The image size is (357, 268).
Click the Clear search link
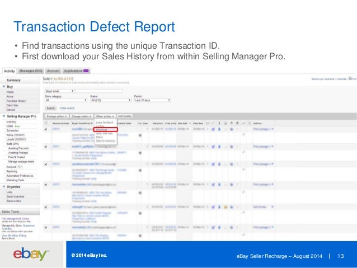click(x=67, y=108)
